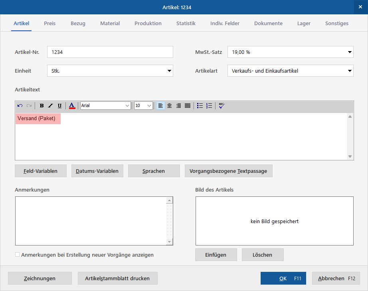Viewport: 368px width, 291px height.
Task: Expand the MwSt.-Satz dropdown
Action: (350, 52)
